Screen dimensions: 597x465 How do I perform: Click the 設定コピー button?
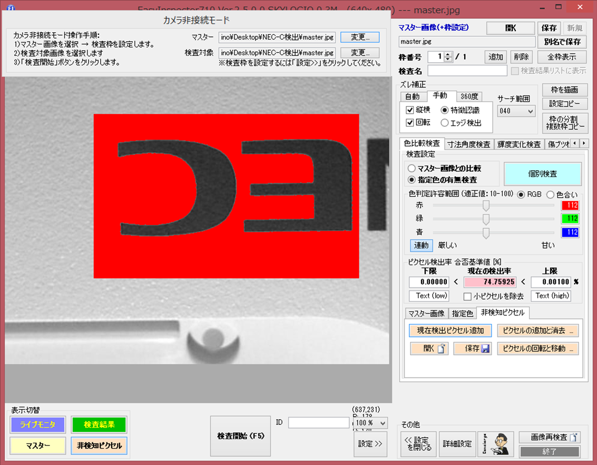565,104
